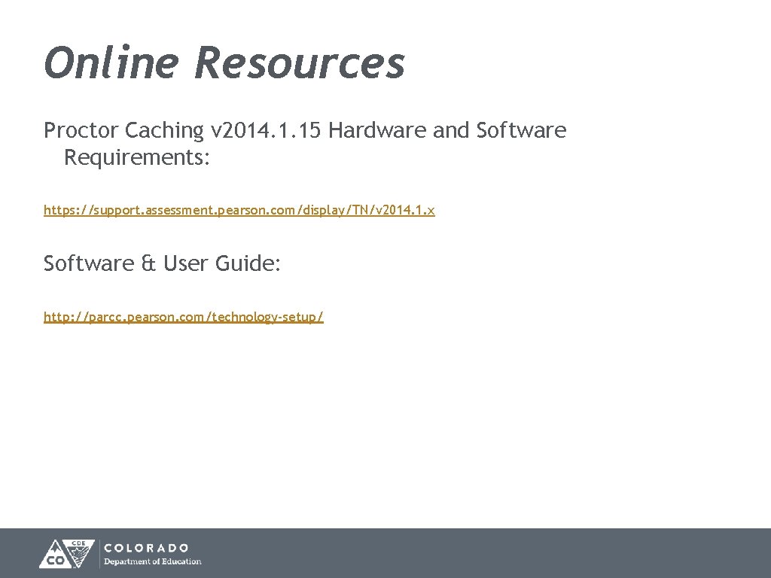Select the 'Online Resources' slide title
Viewport: 771px width, 578px height.
[224, 62]
